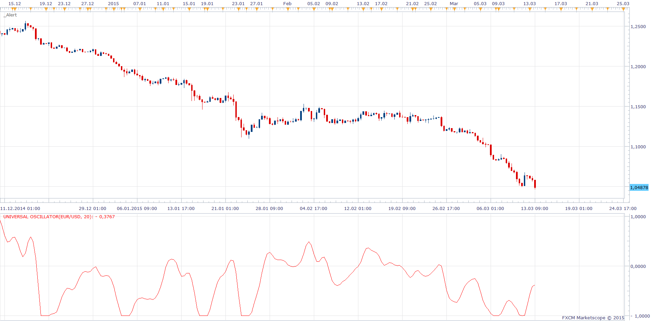The height and width of the screenshot is (321, 652).
Task: Open the orange event marker below Feb
Action: (x=288, y=9)
